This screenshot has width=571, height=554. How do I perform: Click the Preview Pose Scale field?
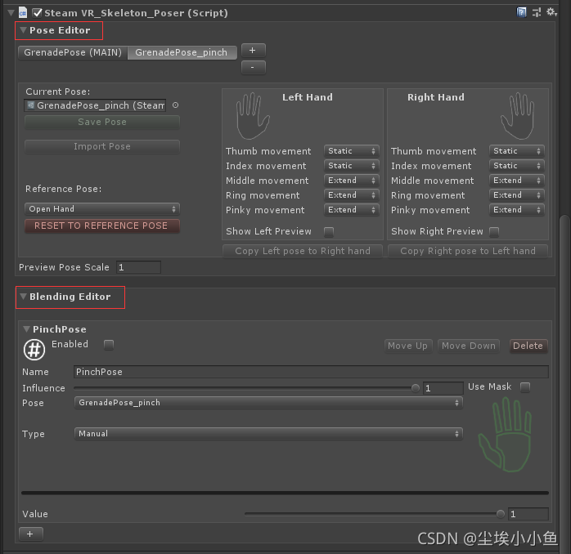click(138, 267)
